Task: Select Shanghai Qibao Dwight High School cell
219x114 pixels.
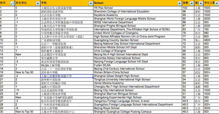Action: click(x=138, y=76)
